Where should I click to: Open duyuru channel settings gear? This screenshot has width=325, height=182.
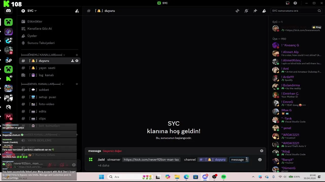pyautogui.click(x=77, y=61)
